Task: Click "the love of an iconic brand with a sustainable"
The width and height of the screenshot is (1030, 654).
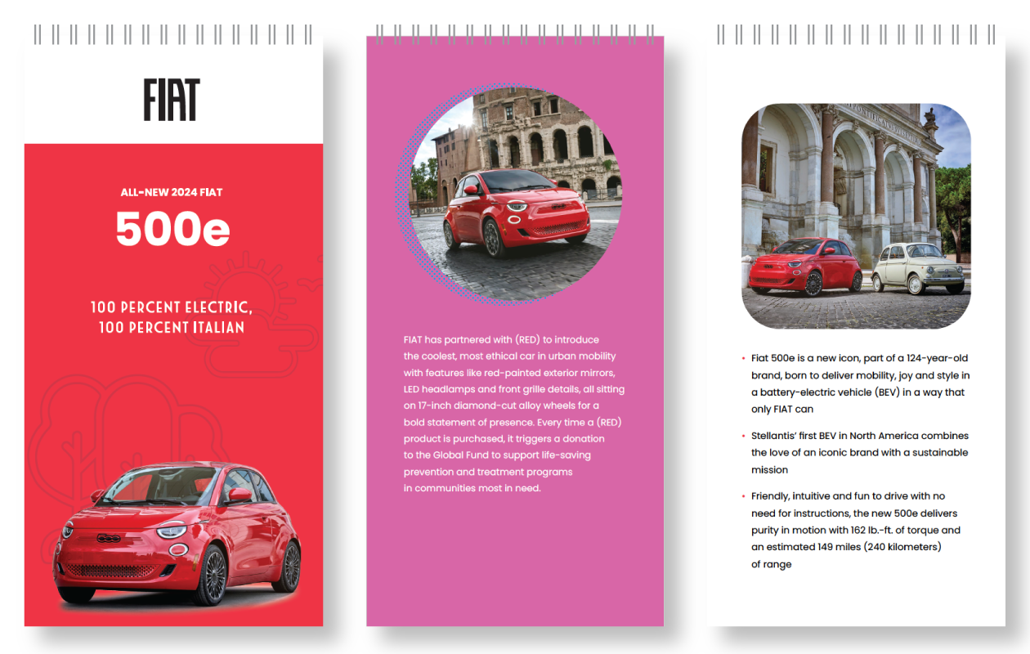Action: click(860, 452)
